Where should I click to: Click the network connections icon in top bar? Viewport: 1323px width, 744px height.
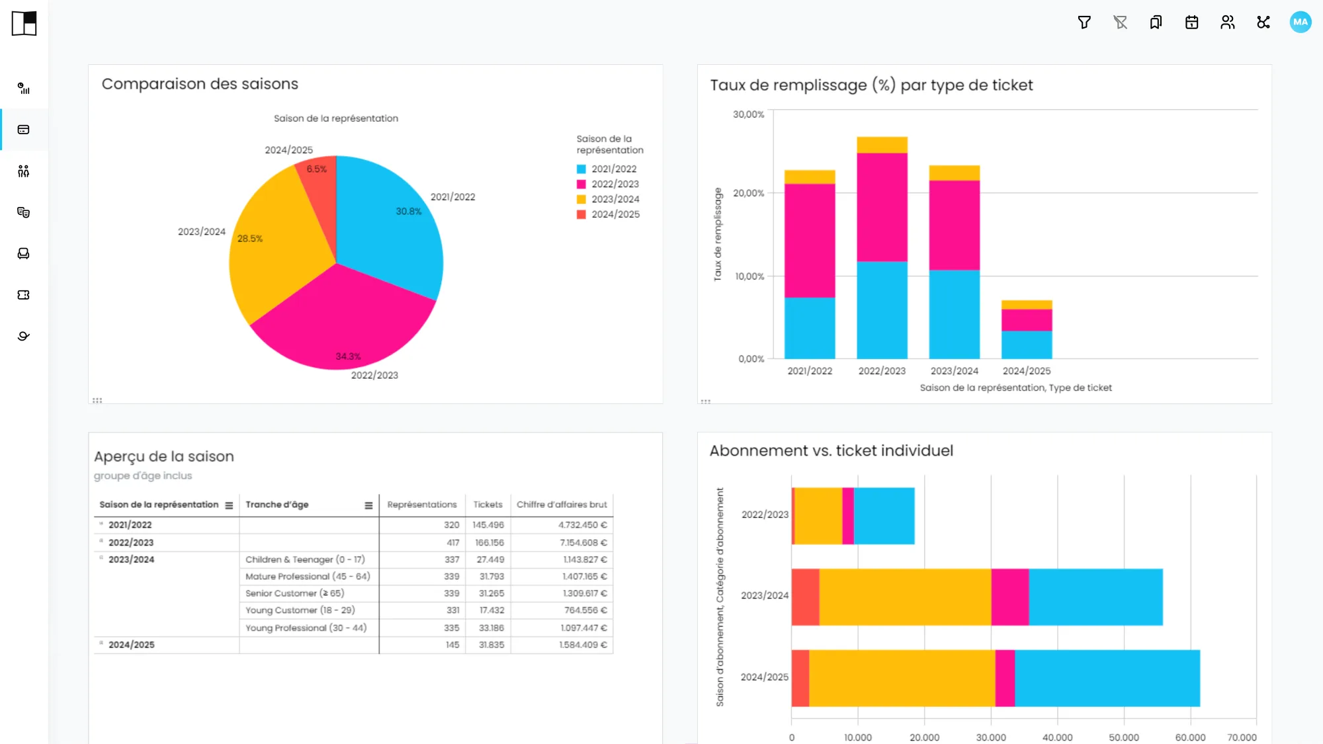coord(1263,22)
